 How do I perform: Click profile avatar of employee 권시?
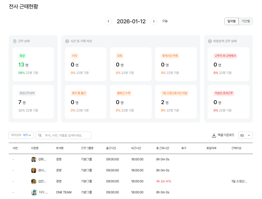34,170
